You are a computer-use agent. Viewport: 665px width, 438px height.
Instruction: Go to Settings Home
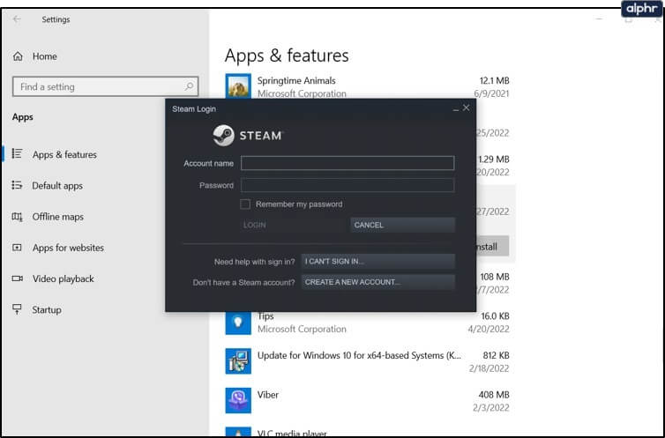(x=44, y=56)
